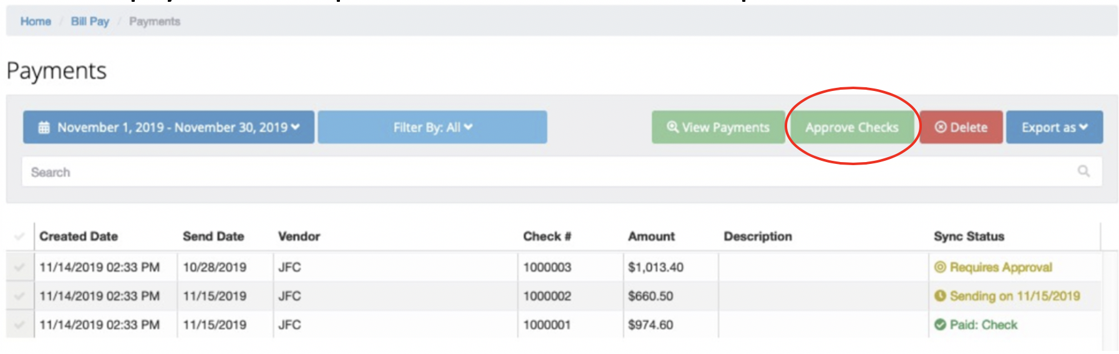Click JFC vendor in check 1000002 row
This screenshot has height=354, width=1119.
click(x=289, y=296)
